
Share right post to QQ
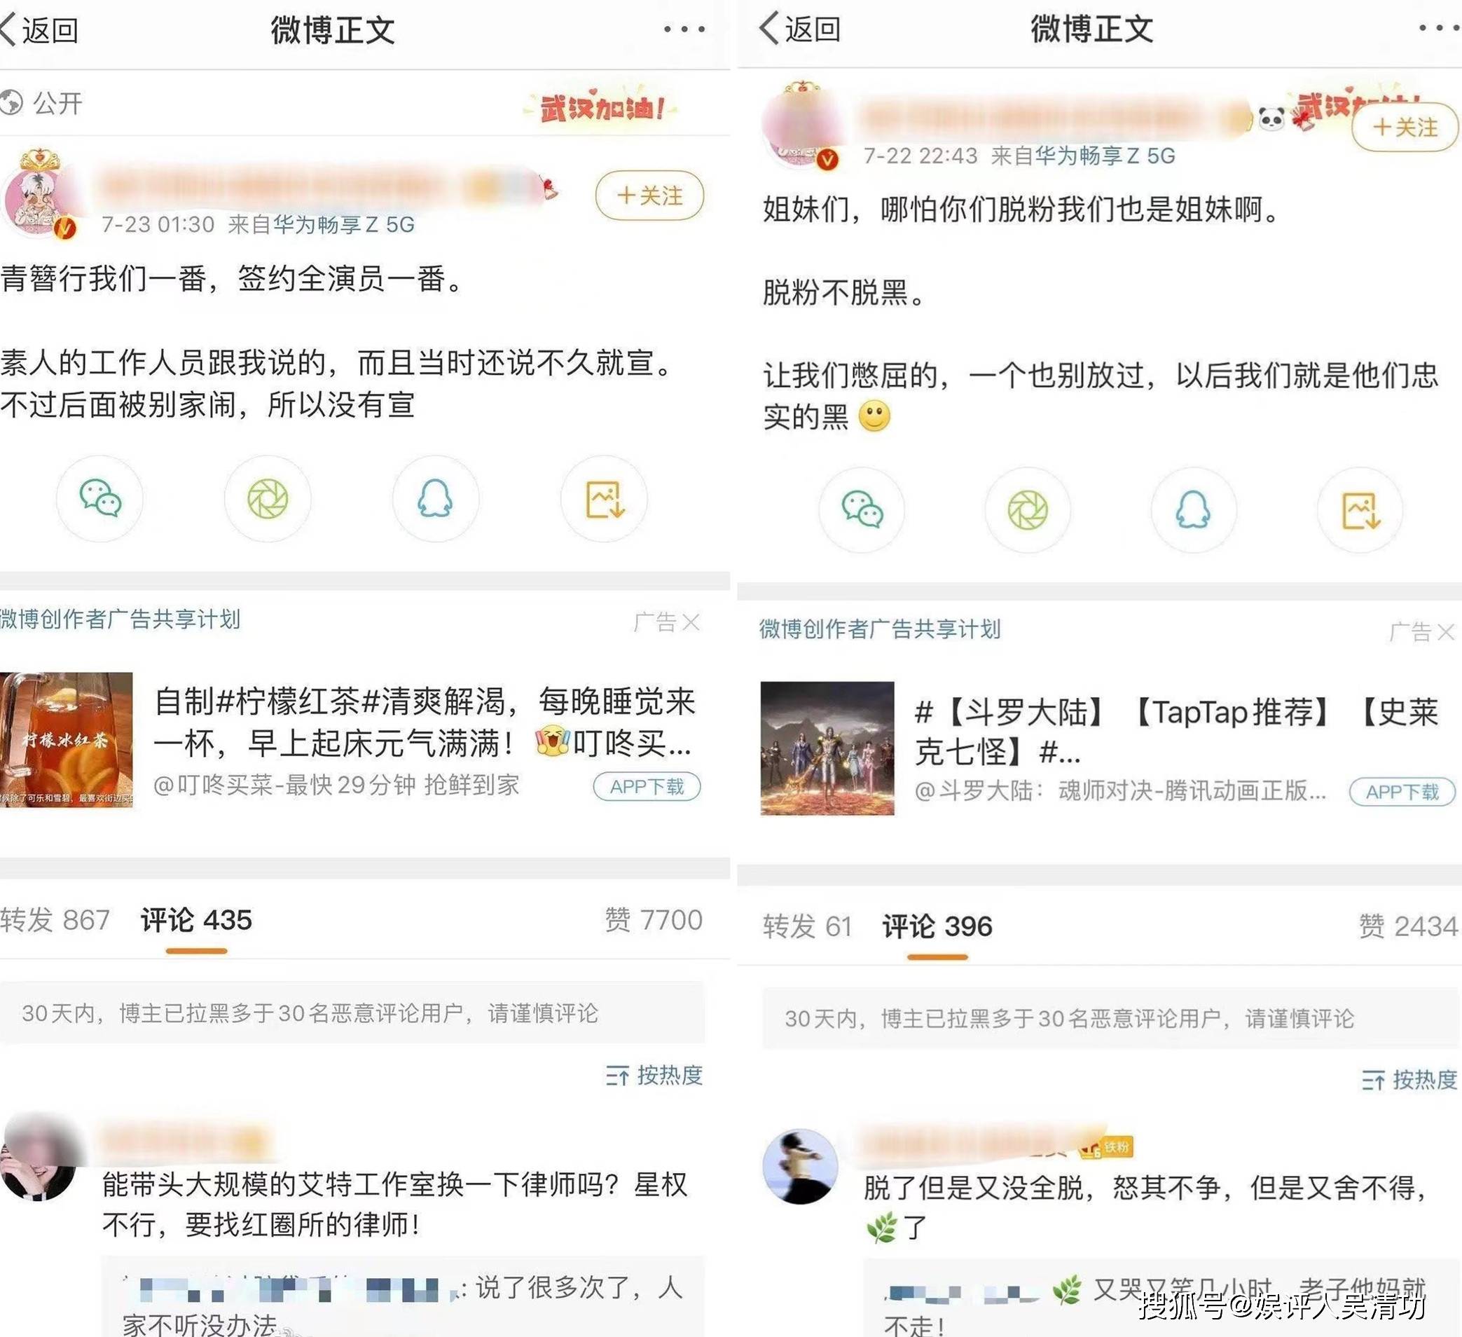tap(1193, 510)
